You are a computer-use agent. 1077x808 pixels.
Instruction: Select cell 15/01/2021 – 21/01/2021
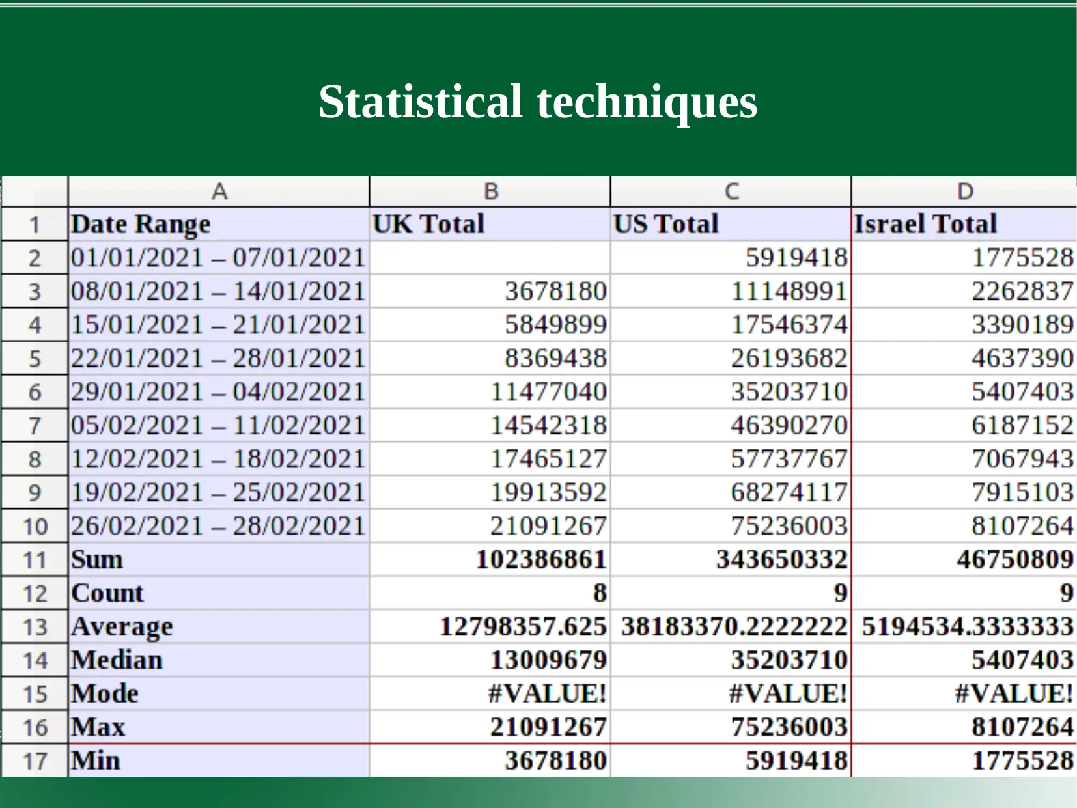(x=219, y=325)
